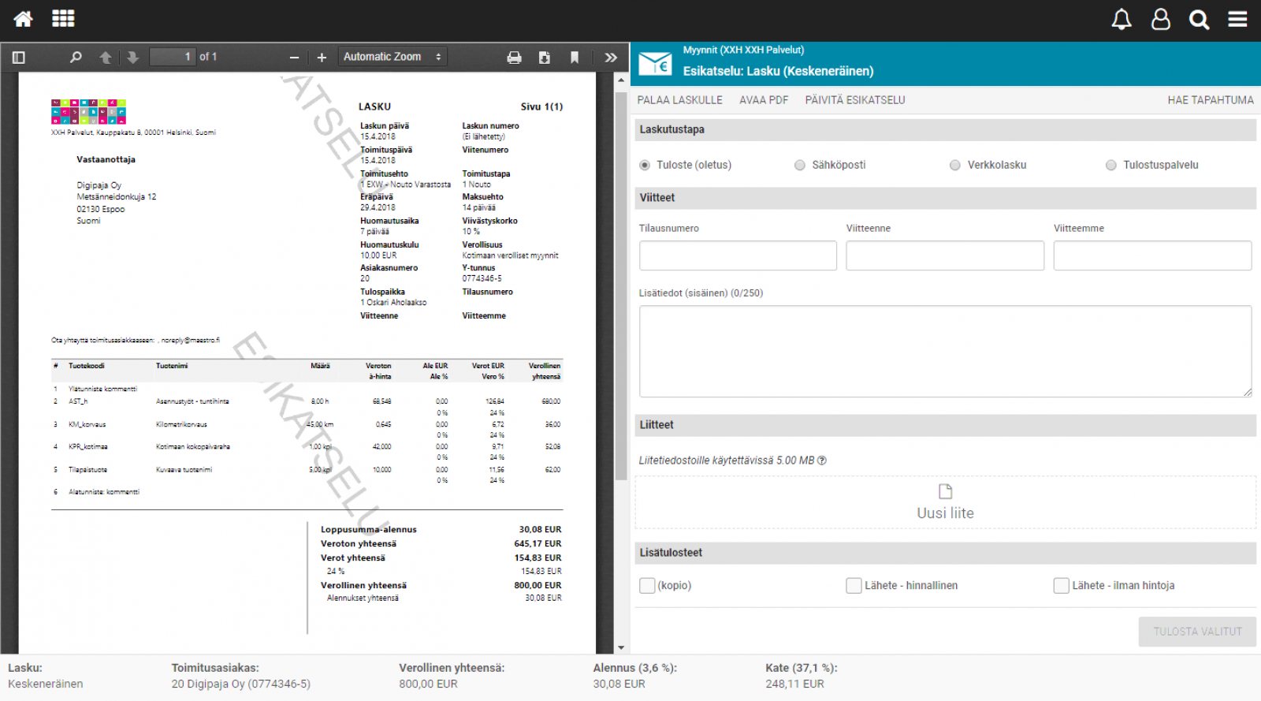Screen dimensions: 1261x701
Task: Click PÄIVITÄ ESIKATSELU menu item
Action: click(x=855, y=100)
